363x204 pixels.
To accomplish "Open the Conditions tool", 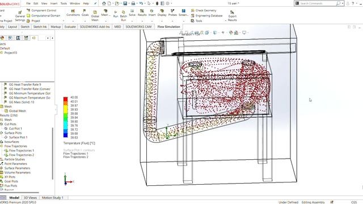I will coord(73,12).
